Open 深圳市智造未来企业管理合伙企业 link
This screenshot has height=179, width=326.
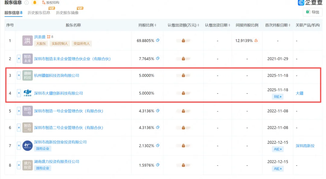tap(72, 59)
